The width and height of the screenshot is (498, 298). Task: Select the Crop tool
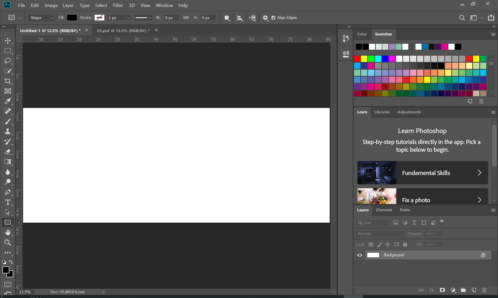[8, 81]
